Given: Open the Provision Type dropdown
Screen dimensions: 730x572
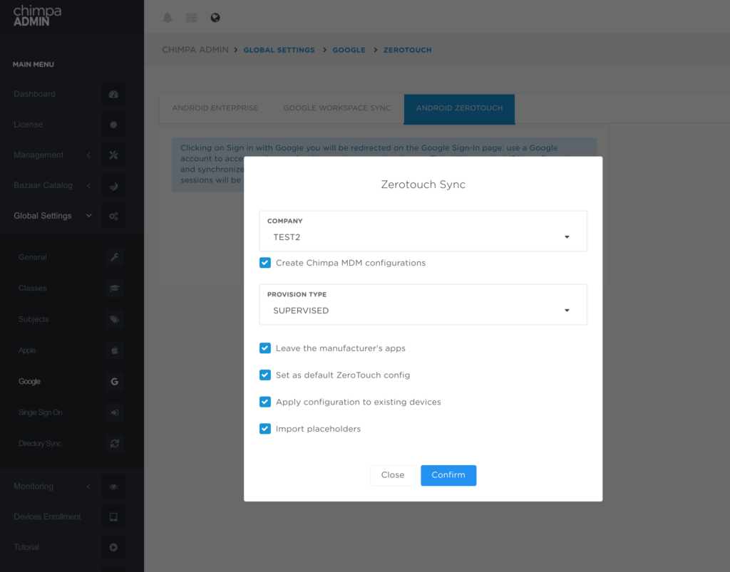Looking at the screenshot, I should [423, 305].
